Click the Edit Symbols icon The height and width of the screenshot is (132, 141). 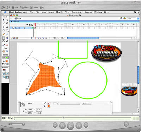point(125,18)
